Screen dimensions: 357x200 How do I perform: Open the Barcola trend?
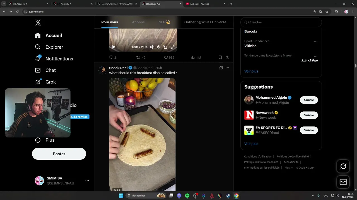click(251, 31)
